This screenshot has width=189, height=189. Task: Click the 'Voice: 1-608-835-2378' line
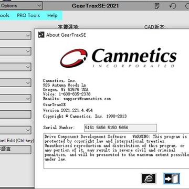(x=67, y=94)
